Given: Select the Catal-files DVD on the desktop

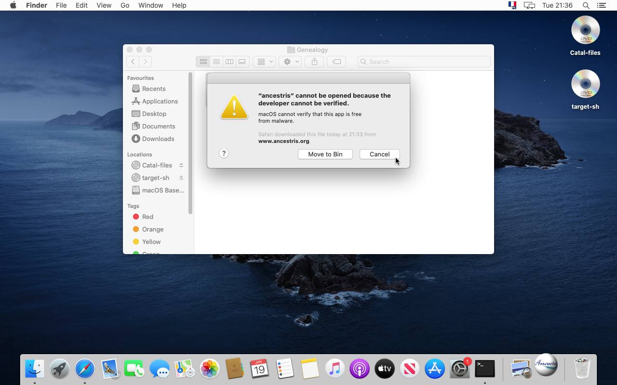Looking at the screenshot, I should (585, 36).
